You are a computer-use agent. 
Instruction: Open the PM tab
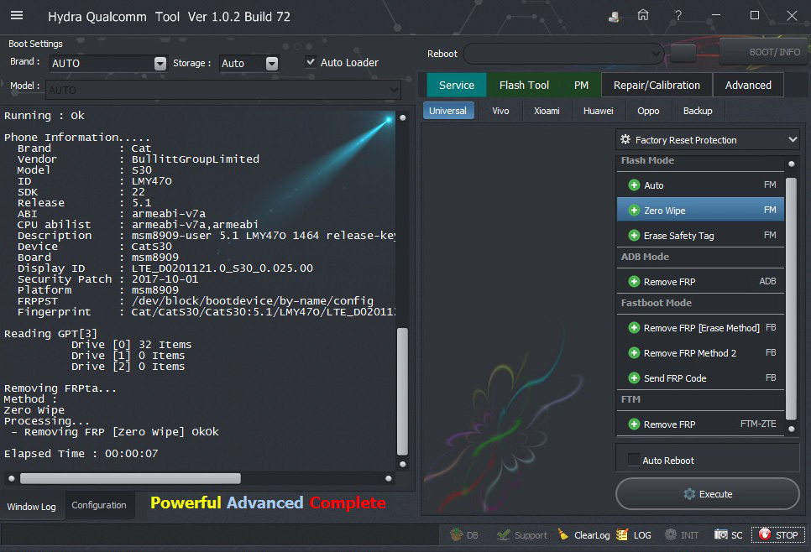click(x=581, y=85)
